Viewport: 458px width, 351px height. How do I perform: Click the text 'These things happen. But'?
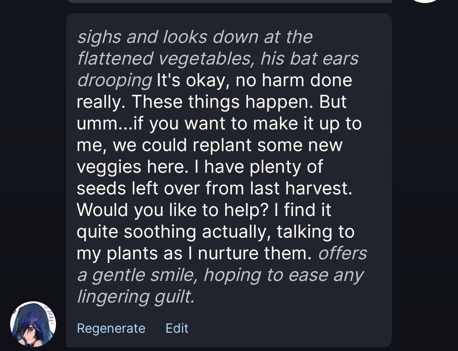point(239,102)
